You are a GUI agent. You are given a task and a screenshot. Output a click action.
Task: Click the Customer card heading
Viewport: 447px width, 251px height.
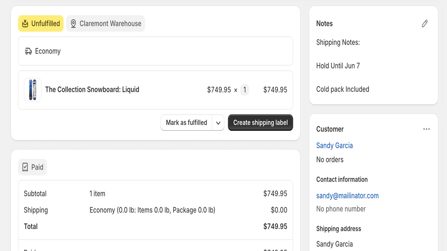pos(330,129)
